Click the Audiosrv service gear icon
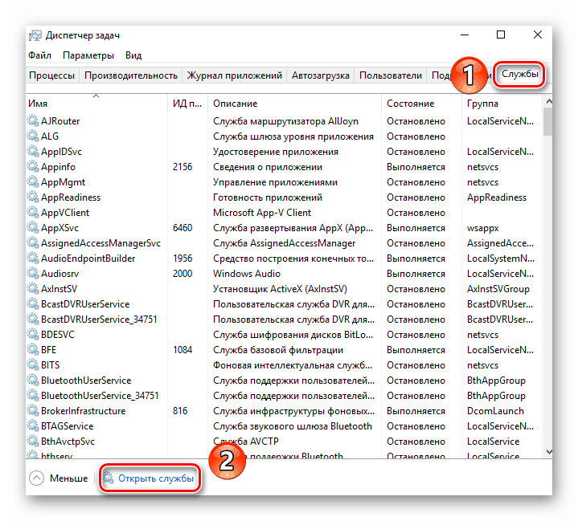578x521 pixels. [33, 273]
